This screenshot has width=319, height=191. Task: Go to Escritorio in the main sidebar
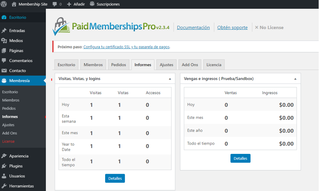coord(18,17)
